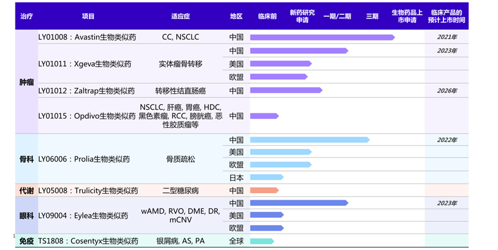Screen dimensions: 498x250
Task: Select the 新药研究申请 stage header
Action: click(x=302, y=16)
